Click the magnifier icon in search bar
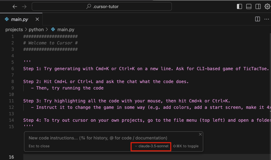 tap(89, 6)
